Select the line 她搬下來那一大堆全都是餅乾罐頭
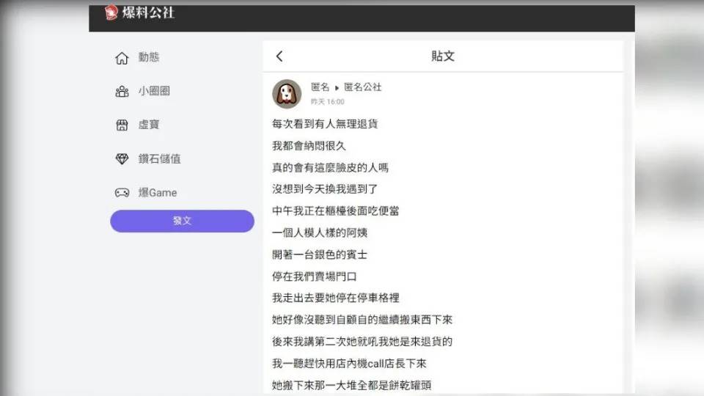Image resolution: width=704 pixels, height=396 pixels. [x=351, y=385]
